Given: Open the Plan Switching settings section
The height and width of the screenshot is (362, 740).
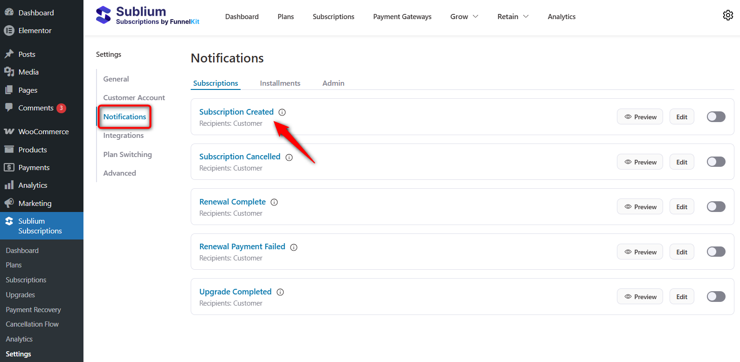Looking at the screenshot, I should point(127,155).
